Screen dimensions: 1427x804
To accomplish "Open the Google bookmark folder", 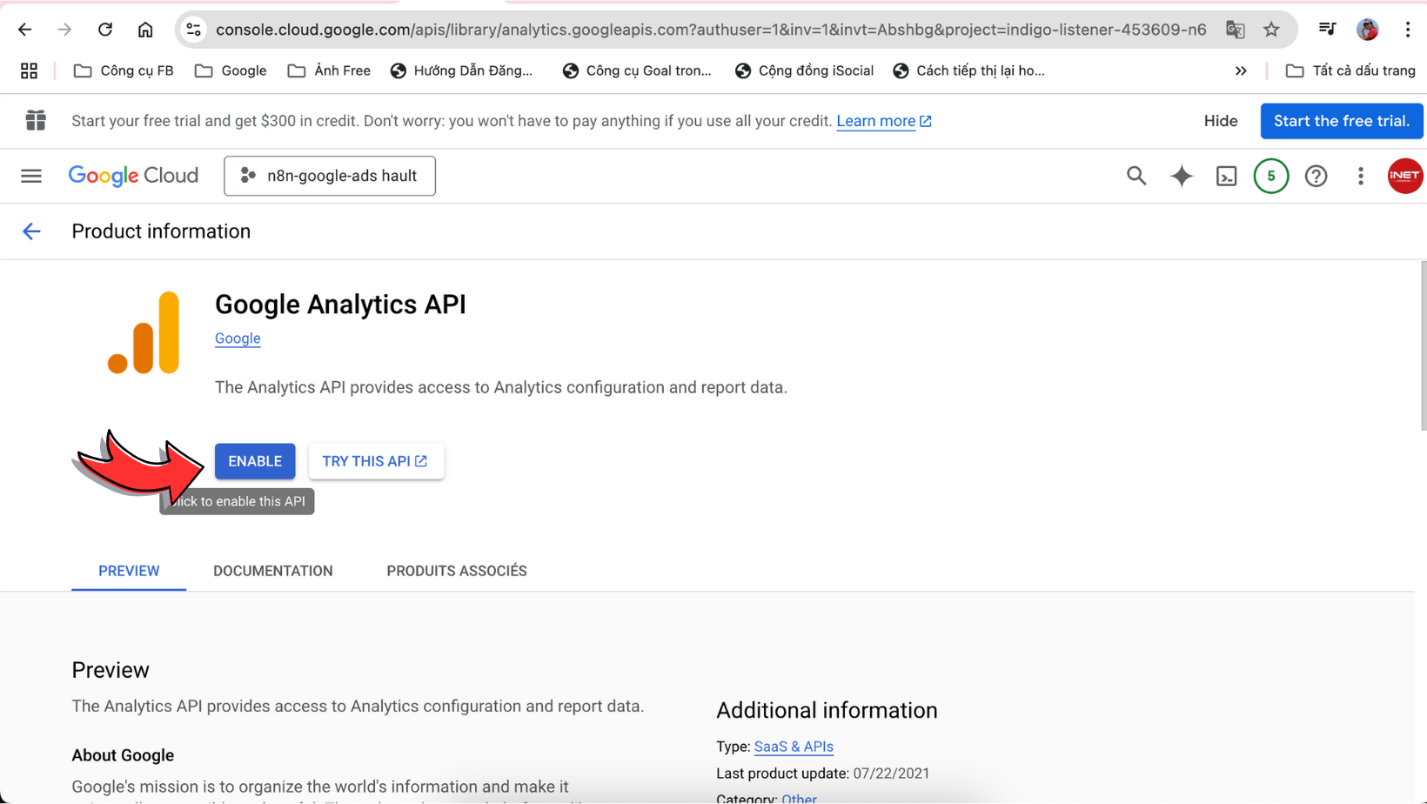I will tap(231, 70).
